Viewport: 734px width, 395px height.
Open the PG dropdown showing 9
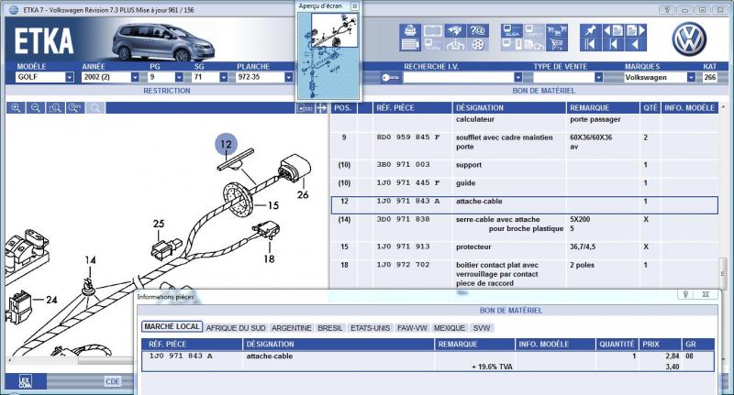pos(179,77)
